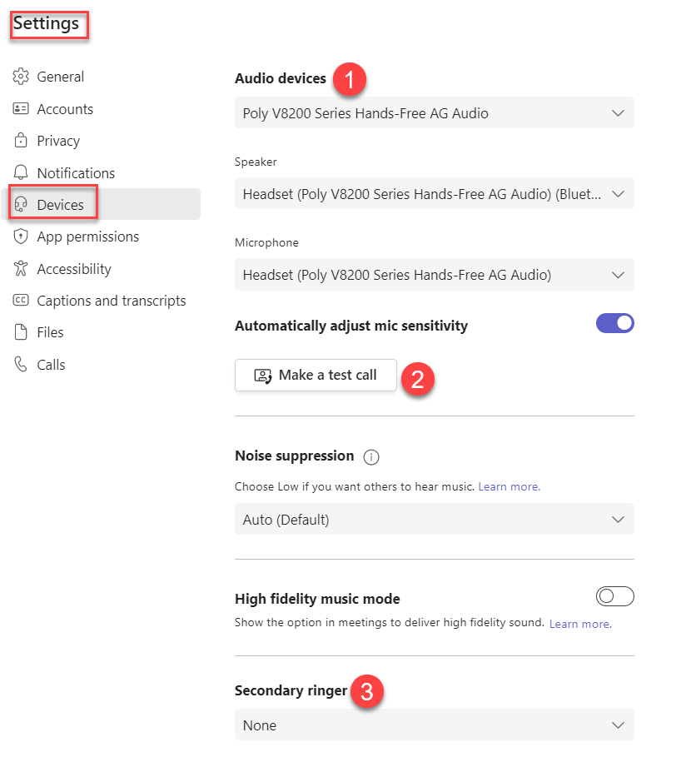681x757 pixels.
Task: Click the Noise suppression info icon
Action: 370,456
